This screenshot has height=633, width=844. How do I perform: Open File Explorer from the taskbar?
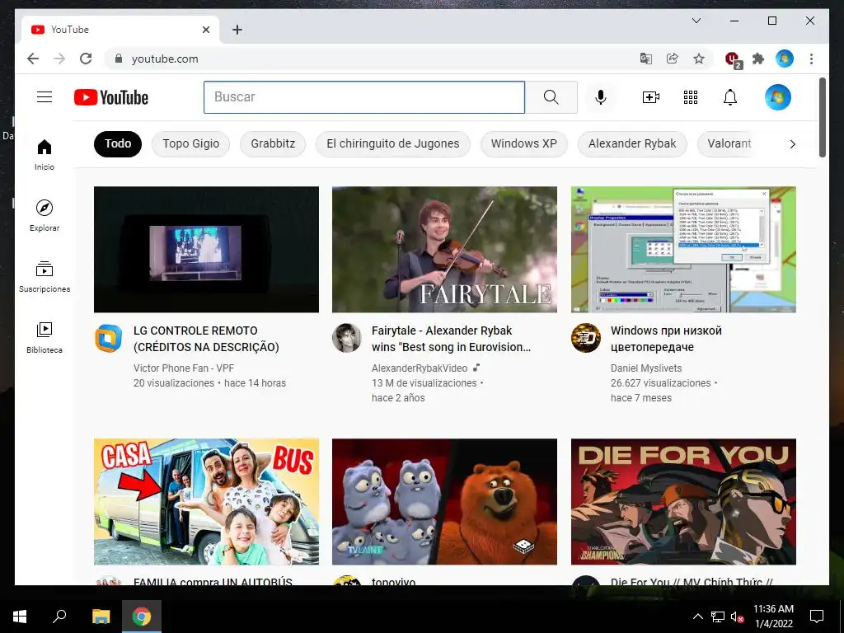pyautogui.click(x=101, y=617)
